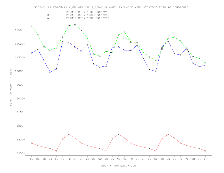Viewport: 224px width, 173px height.
Task: Select legend entry 'PARM=F_MEAN MODEL=NAM/218'
Action: point(88,15)
